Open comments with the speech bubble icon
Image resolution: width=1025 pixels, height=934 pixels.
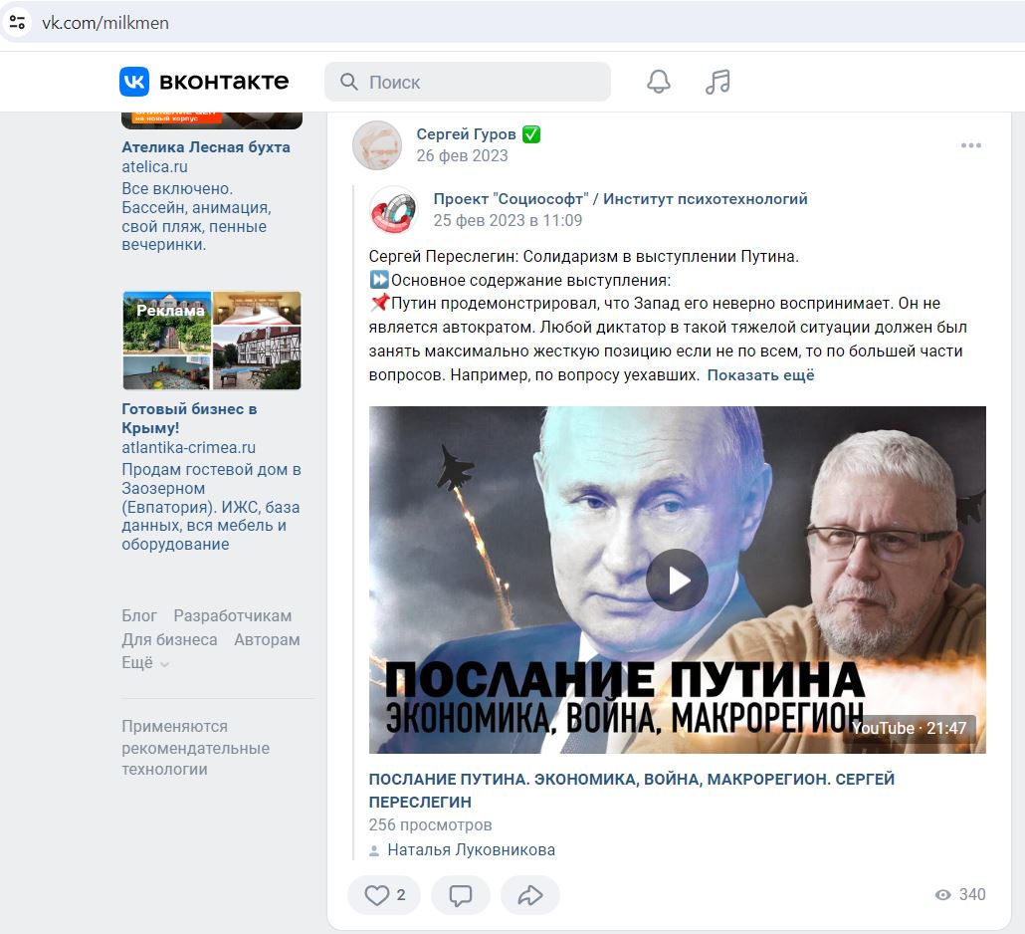[x=460, y=895]
